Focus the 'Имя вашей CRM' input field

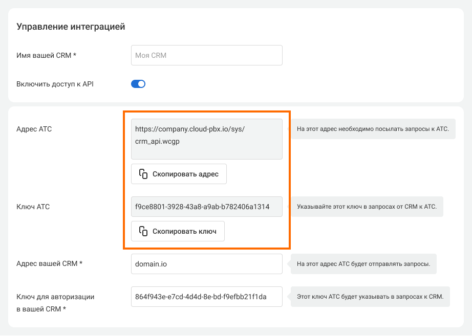click(206, 55)
